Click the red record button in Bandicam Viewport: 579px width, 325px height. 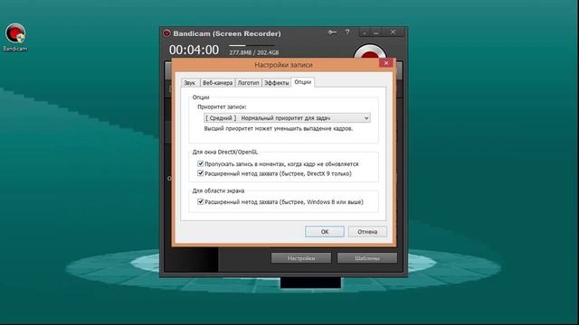pyautogui.click(x=370, y=51)
